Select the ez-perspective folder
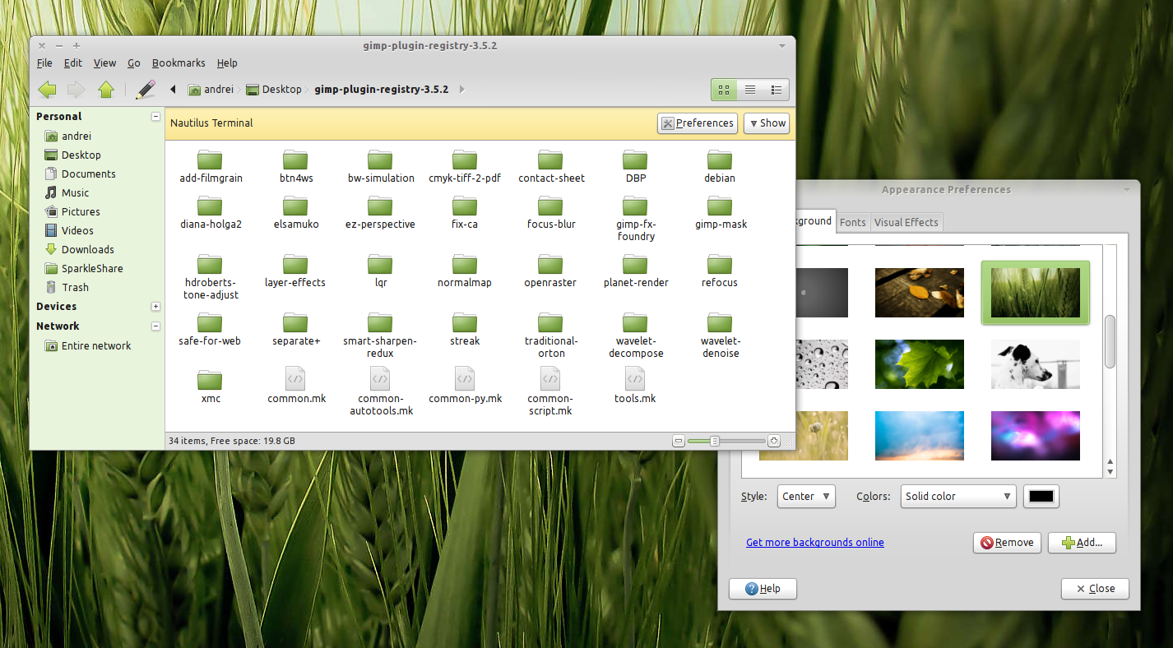Screen dimensions: 1173x648 [x=380, y=213]
